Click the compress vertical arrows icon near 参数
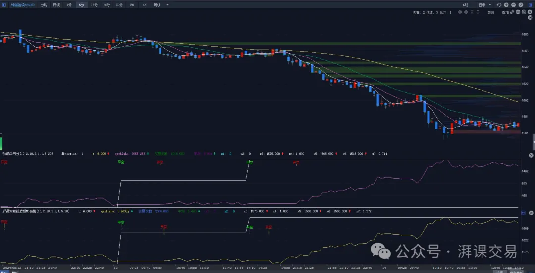 [472, 12]
